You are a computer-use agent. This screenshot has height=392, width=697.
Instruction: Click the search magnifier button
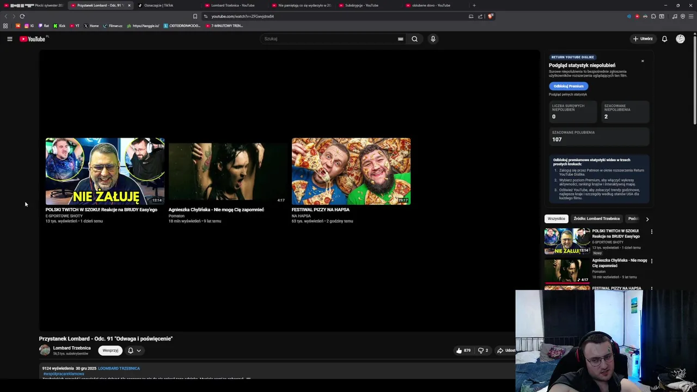(414, 39)
